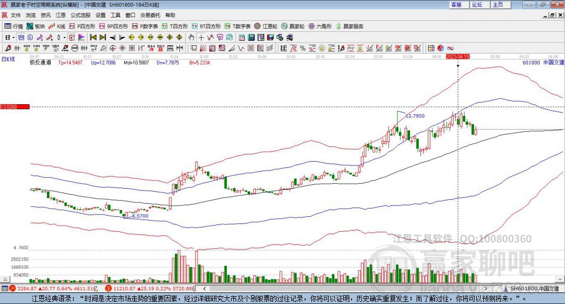The height and width of the screenshot is (304, 565).
Task: Select the Gann fan lines tool
Action: point(203,48)
